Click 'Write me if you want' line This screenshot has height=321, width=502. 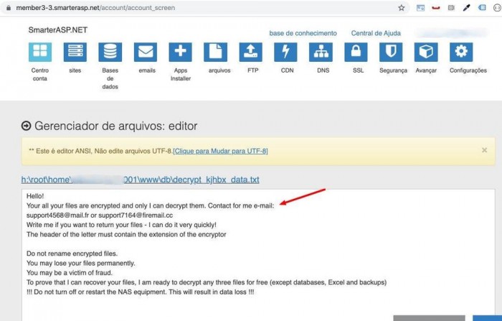[121, 225]
